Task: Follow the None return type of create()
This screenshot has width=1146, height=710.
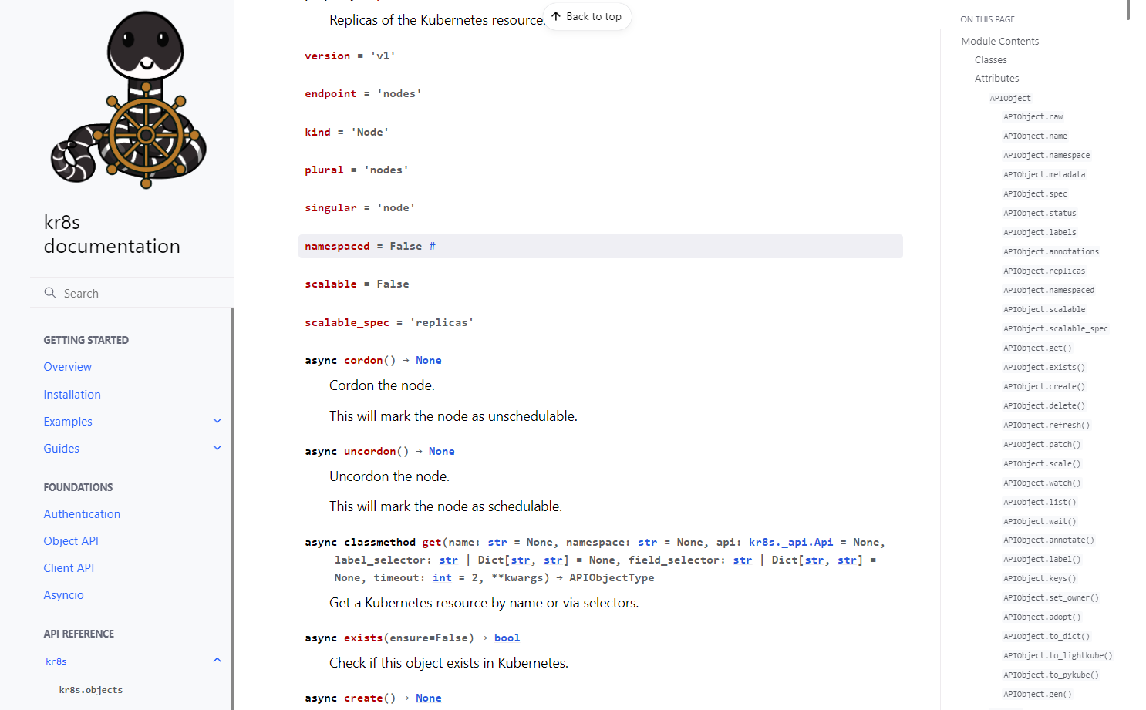Action: pyautogui.click(x=429, y=698)
